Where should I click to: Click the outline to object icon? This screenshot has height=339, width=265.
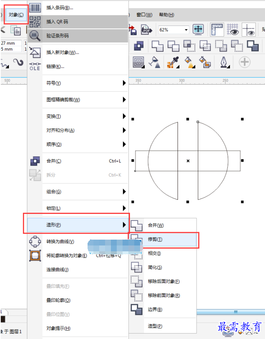point(35,256)
